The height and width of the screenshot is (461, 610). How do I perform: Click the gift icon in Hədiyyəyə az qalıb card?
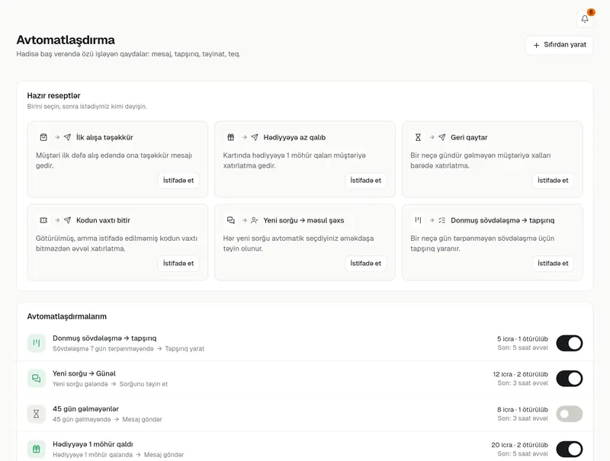(231, 137)
